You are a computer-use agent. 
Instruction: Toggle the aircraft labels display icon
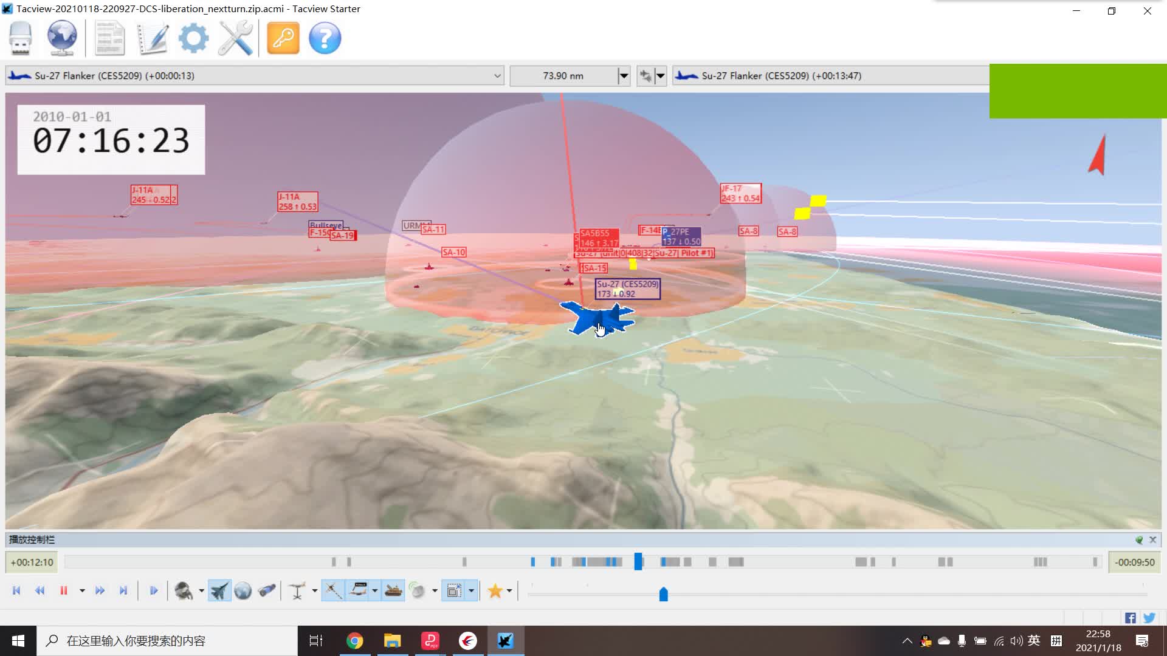pos(359,590)
